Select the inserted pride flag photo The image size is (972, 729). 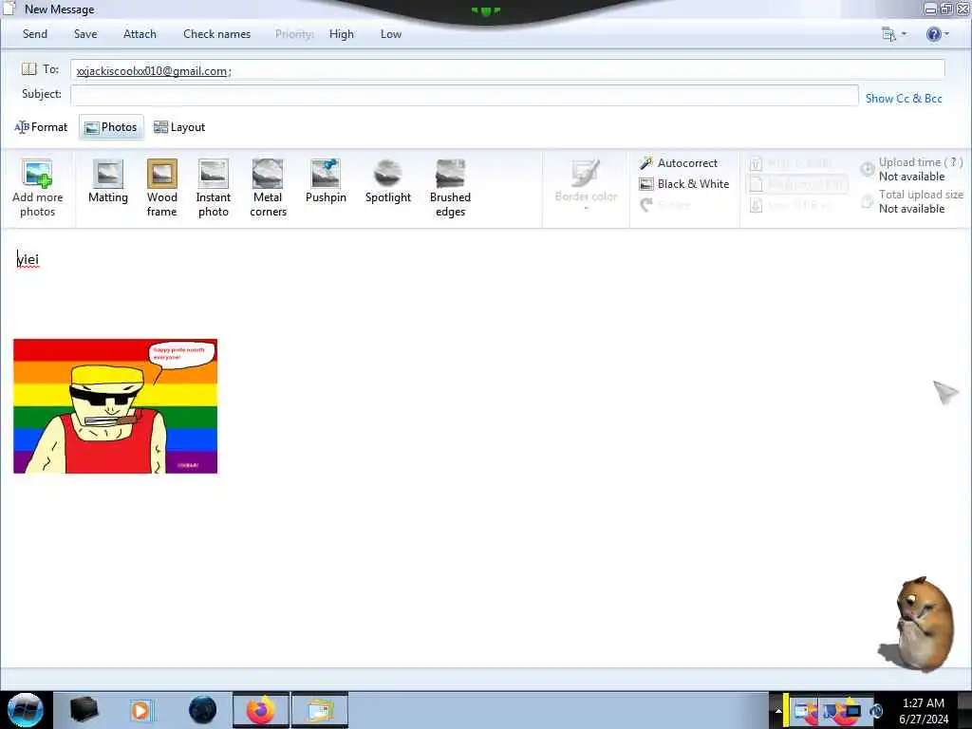115,406
